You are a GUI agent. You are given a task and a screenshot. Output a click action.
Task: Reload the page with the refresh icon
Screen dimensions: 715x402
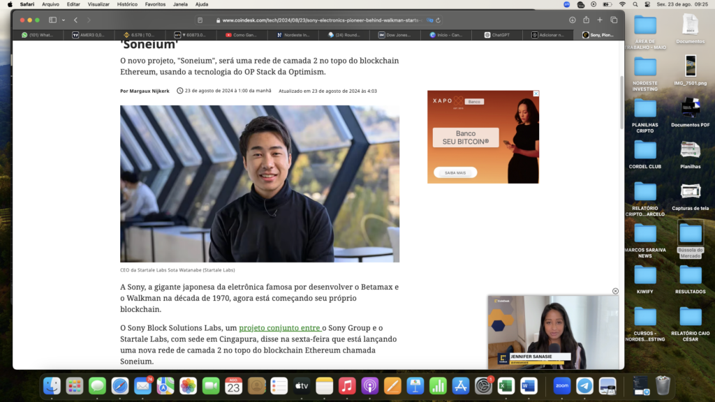pyautogui.click(x=438, y=20)
